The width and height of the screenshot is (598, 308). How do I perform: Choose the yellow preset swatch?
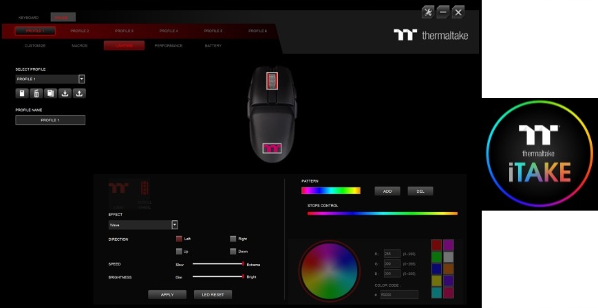click(436, 281)
